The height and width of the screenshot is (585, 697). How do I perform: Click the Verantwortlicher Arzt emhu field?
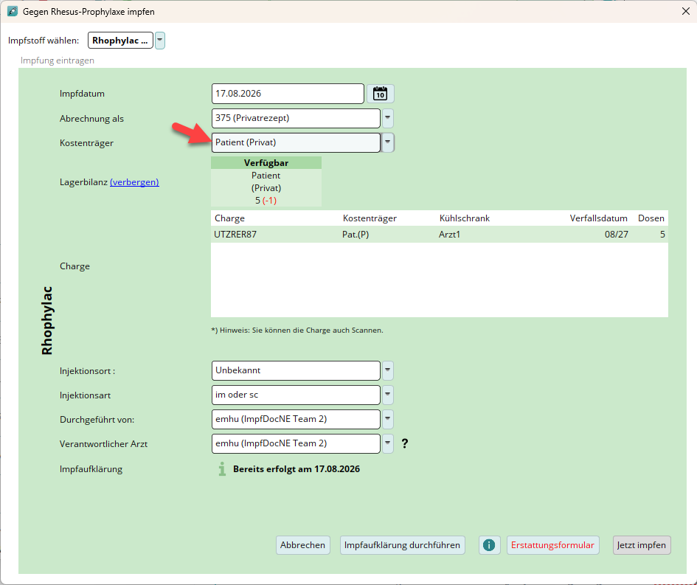pyautogui.click(x=296, y=443)
